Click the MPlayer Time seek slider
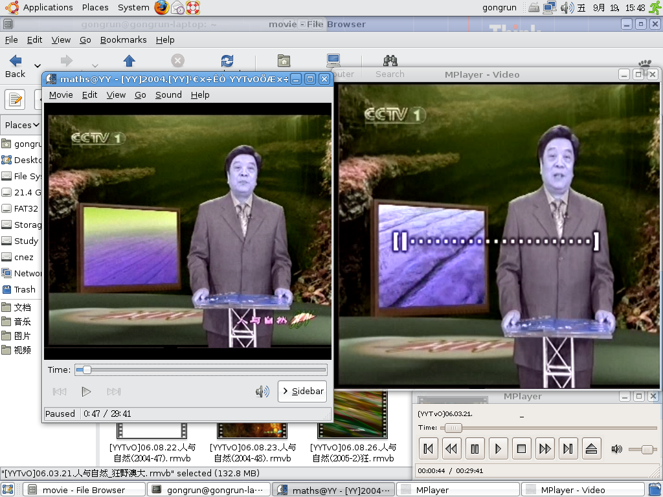663x497 pixels. click(x=548, y=428)
